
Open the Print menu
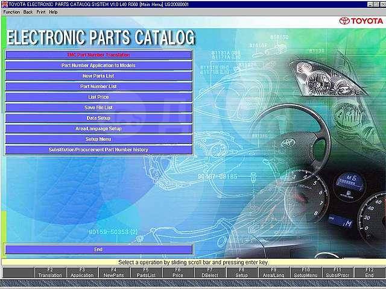[x=41, y=12]
